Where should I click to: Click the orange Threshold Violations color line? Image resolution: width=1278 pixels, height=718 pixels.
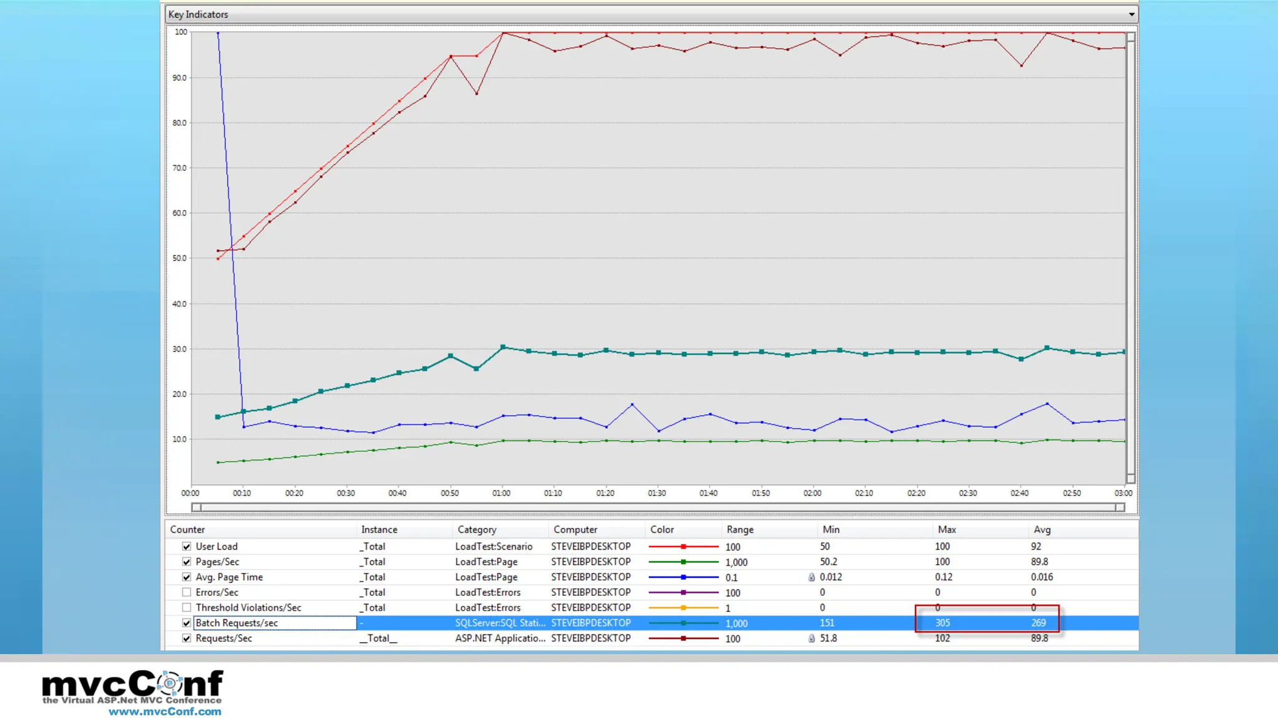click(683, 608)
